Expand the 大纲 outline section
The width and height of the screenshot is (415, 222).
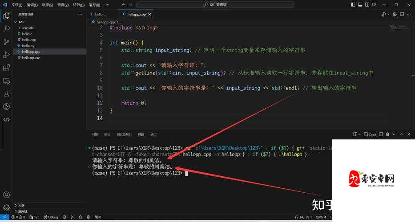tap(50, 205)
